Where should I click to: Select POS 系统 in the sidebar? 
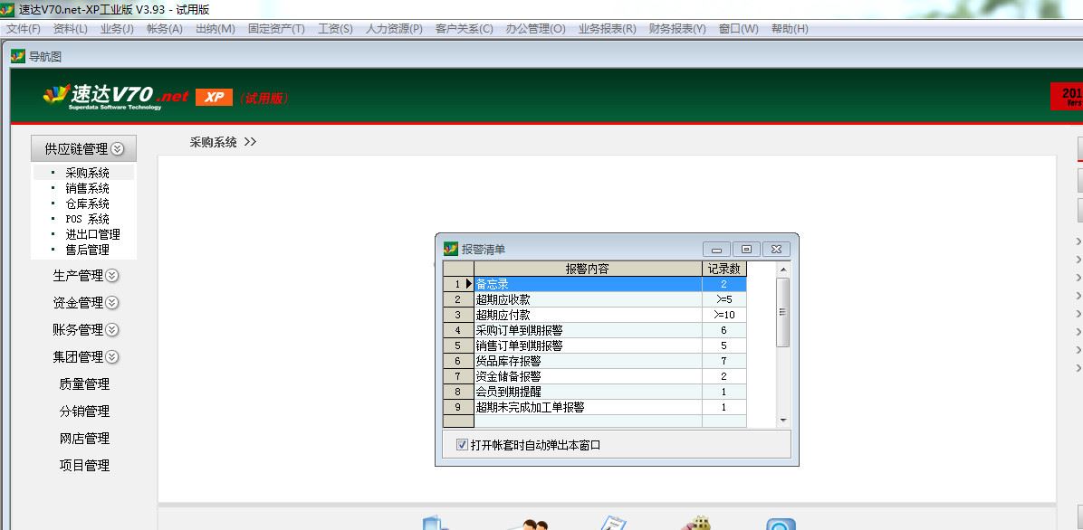pos(87,219)
